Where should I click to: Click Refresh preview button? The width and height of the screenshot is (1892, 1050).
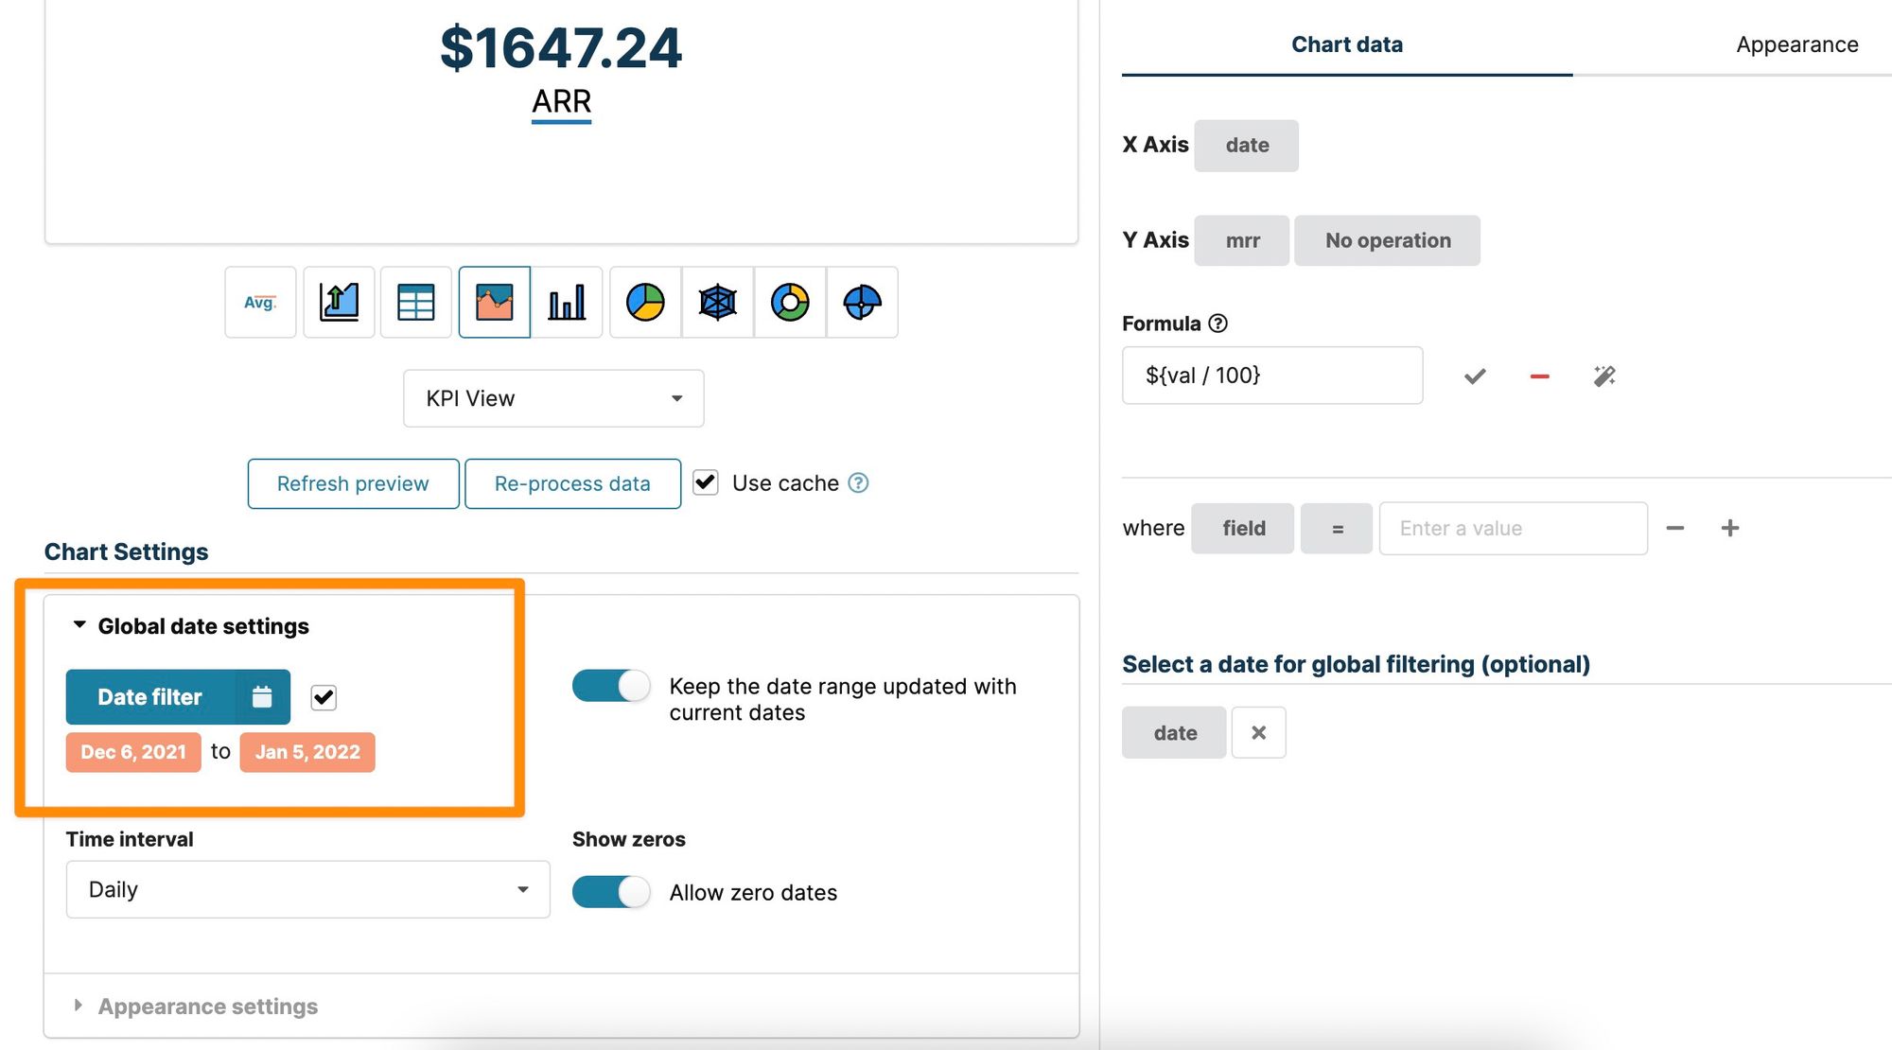tap(352, 482)
